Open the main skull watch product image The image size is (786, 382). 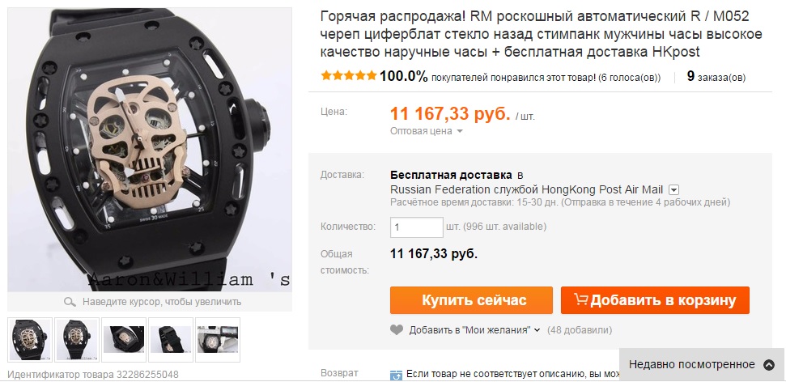pyautogui.click(x=150, y=150)
